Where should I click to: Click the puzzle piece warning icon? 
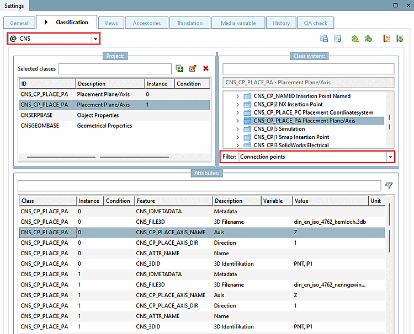355,39
